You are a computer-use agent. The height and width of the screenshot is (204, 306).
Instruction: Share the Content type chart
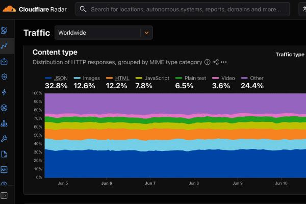point(216,62)
